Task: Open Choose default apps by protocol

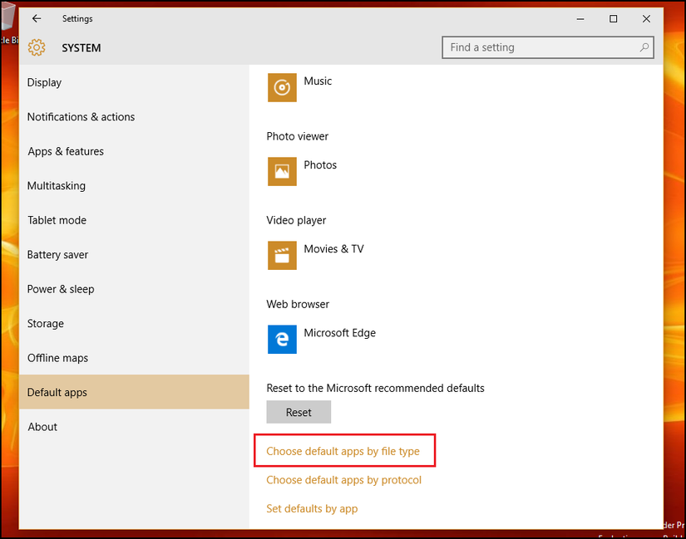Action: (343, 480)
